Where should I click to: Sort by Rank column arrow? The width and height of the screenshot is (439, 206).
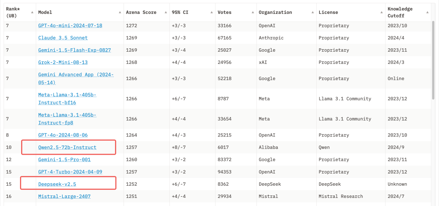pos(32,12)
